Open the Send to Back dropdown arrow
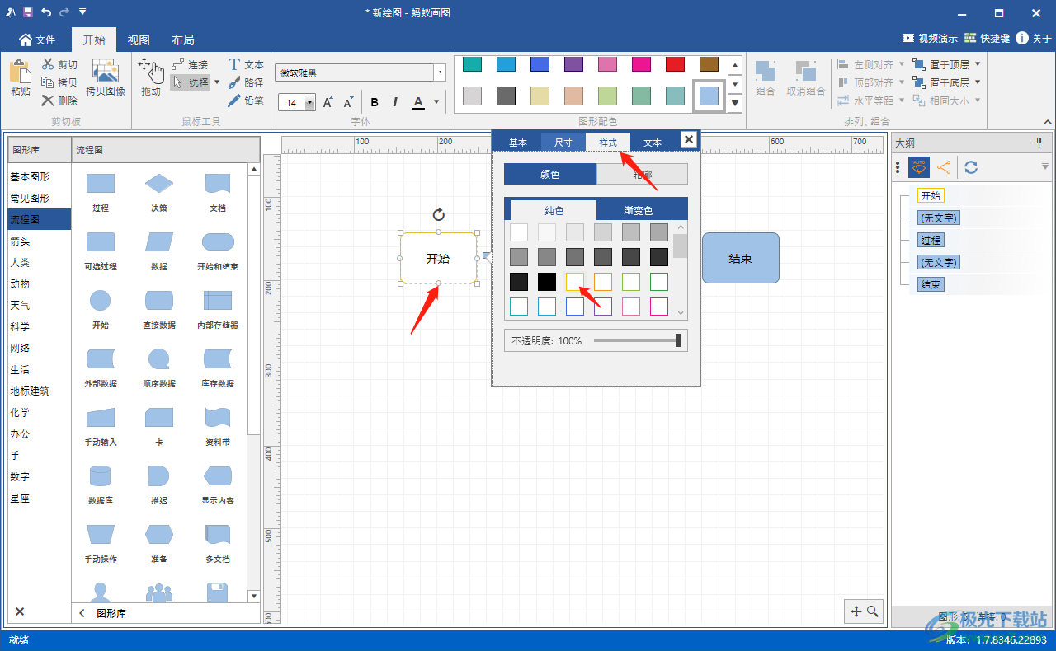 pos(978,82)
